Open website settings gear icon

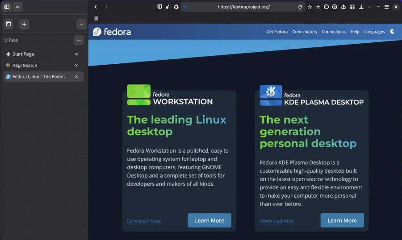click(x=176, y=7)
